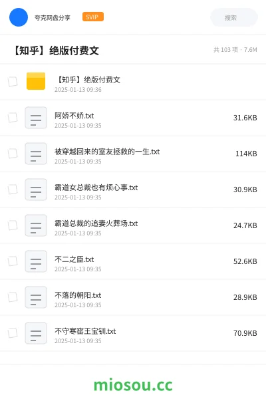Viewport: 266px width, 399px height.
Task: Select the checkbox next to 阿娇不娇.txt
Action: tap(13, 118)
